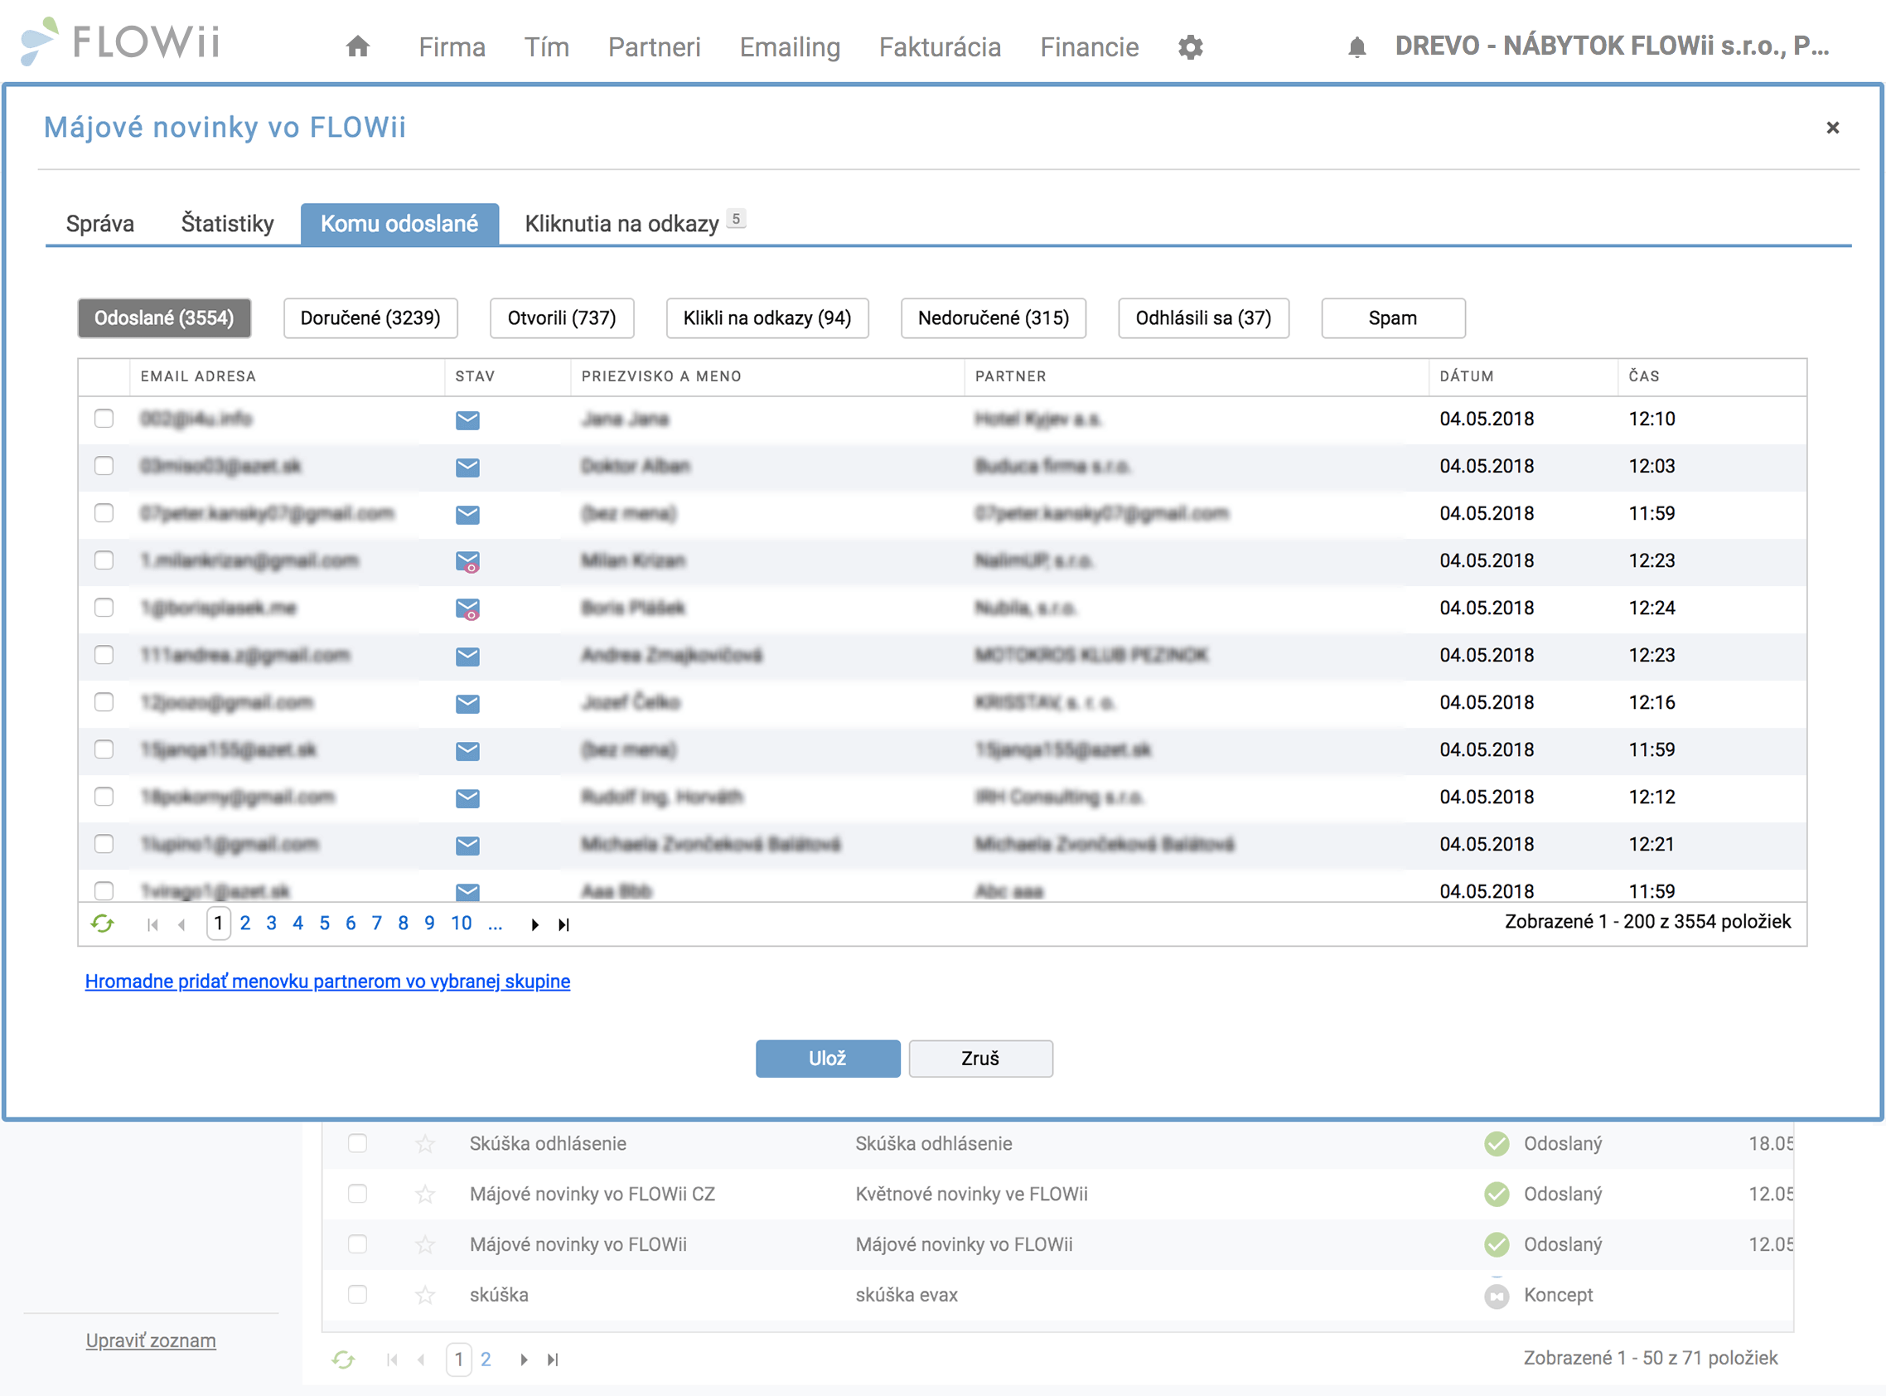Click Odoslaný status icon for Skúška odhlásenie
This screenshot has height=1396, width=1886.
point(1496,1143)
